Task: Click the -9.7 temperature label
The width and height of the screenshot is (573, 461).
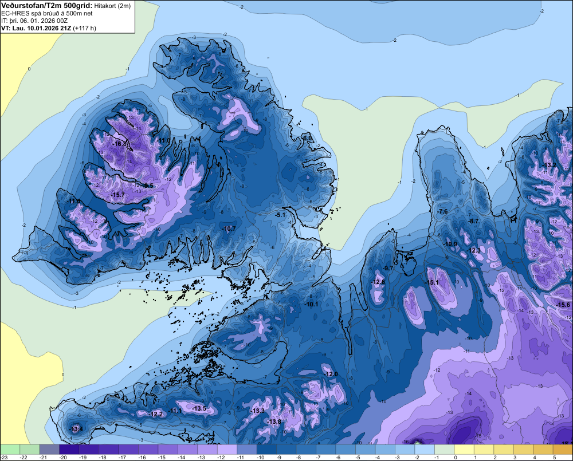Action: coord(388,268)
